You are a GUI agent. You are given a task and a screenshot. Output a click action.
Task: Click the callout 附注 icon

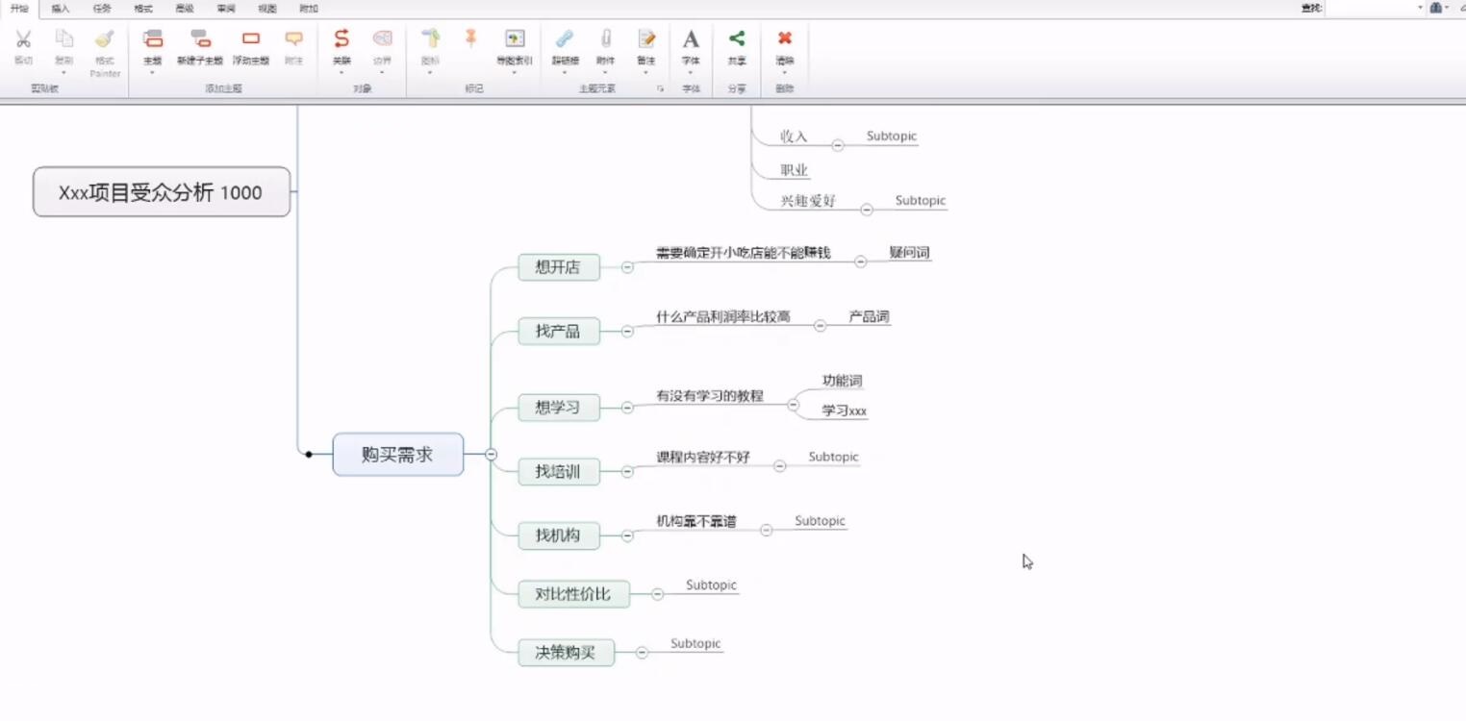click(294, 39)
